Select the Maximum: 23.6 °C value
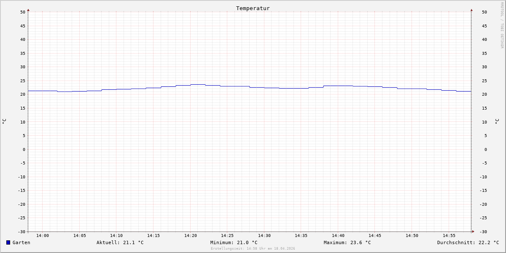 tap(347, 242)
